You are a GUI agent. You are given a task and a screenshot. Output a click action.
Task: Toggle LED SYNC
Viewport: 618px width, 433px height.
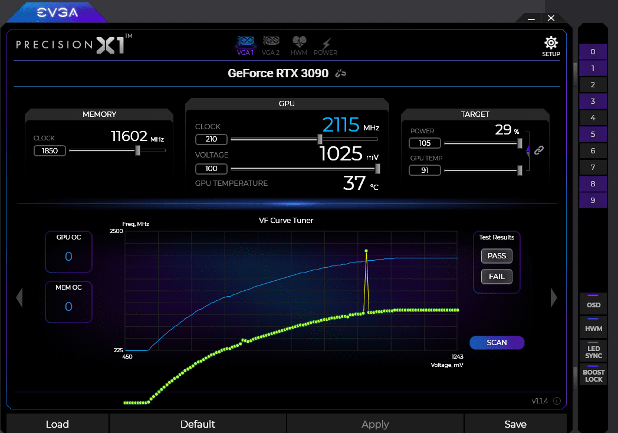coord(593,350)
